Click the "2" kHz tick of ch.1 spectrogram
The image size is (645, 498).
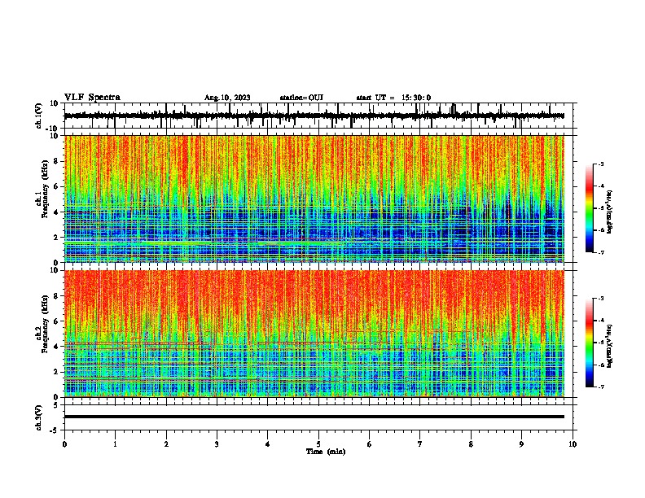click(56, 238)
